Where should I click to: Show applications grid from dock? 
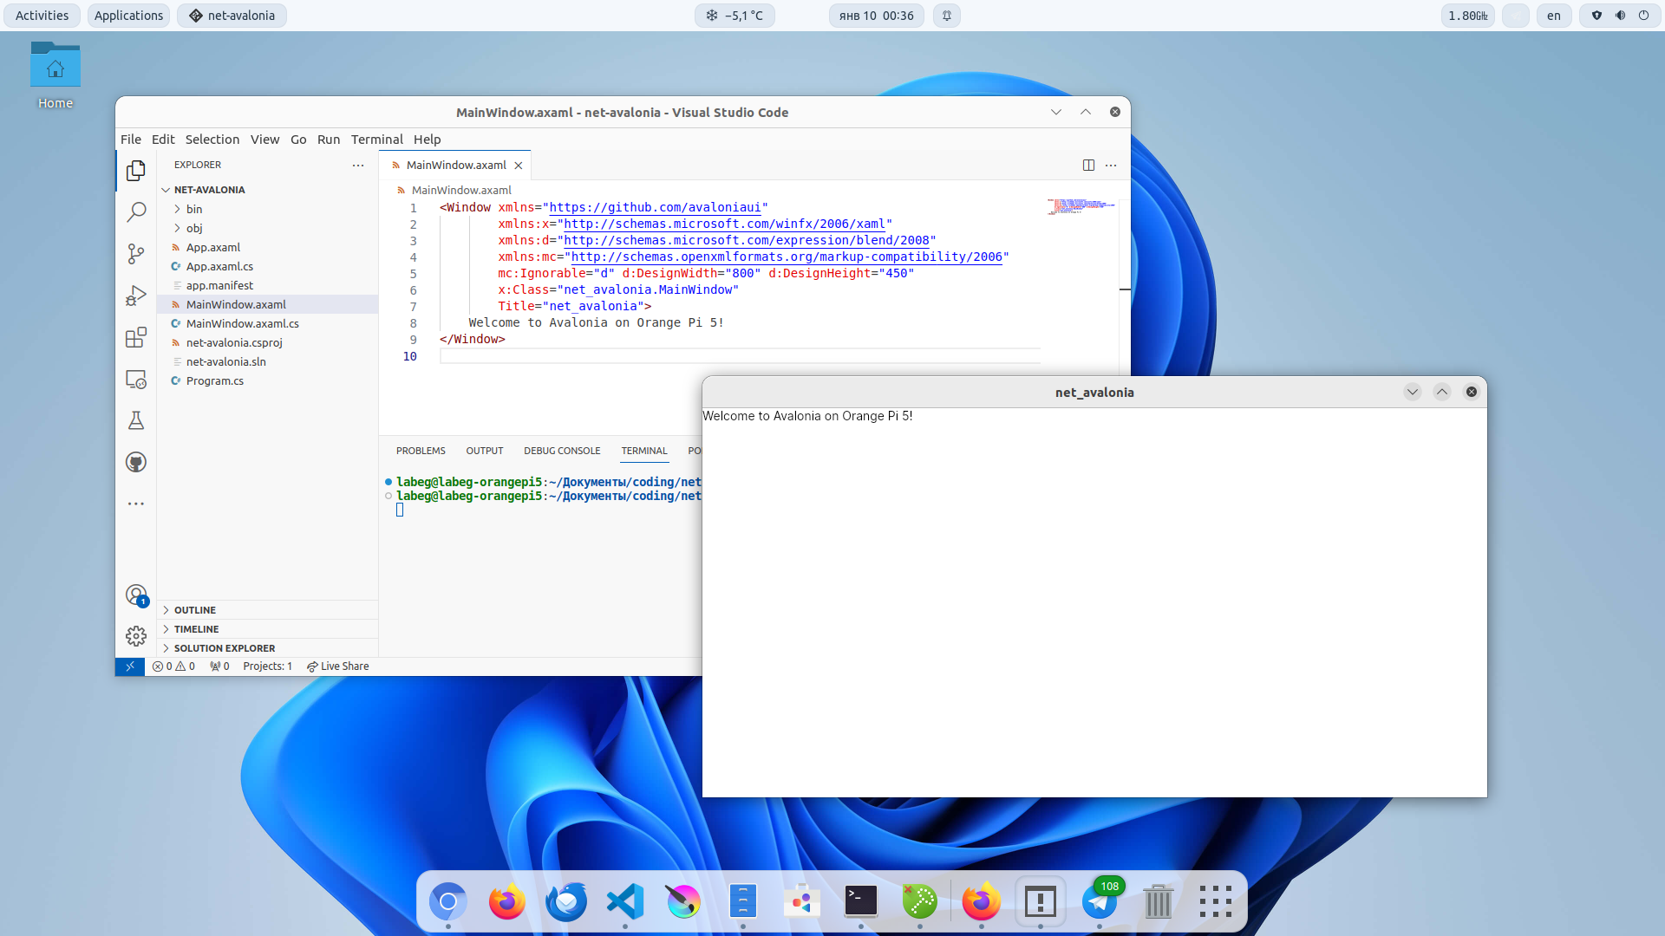(x=1216, y=901)
